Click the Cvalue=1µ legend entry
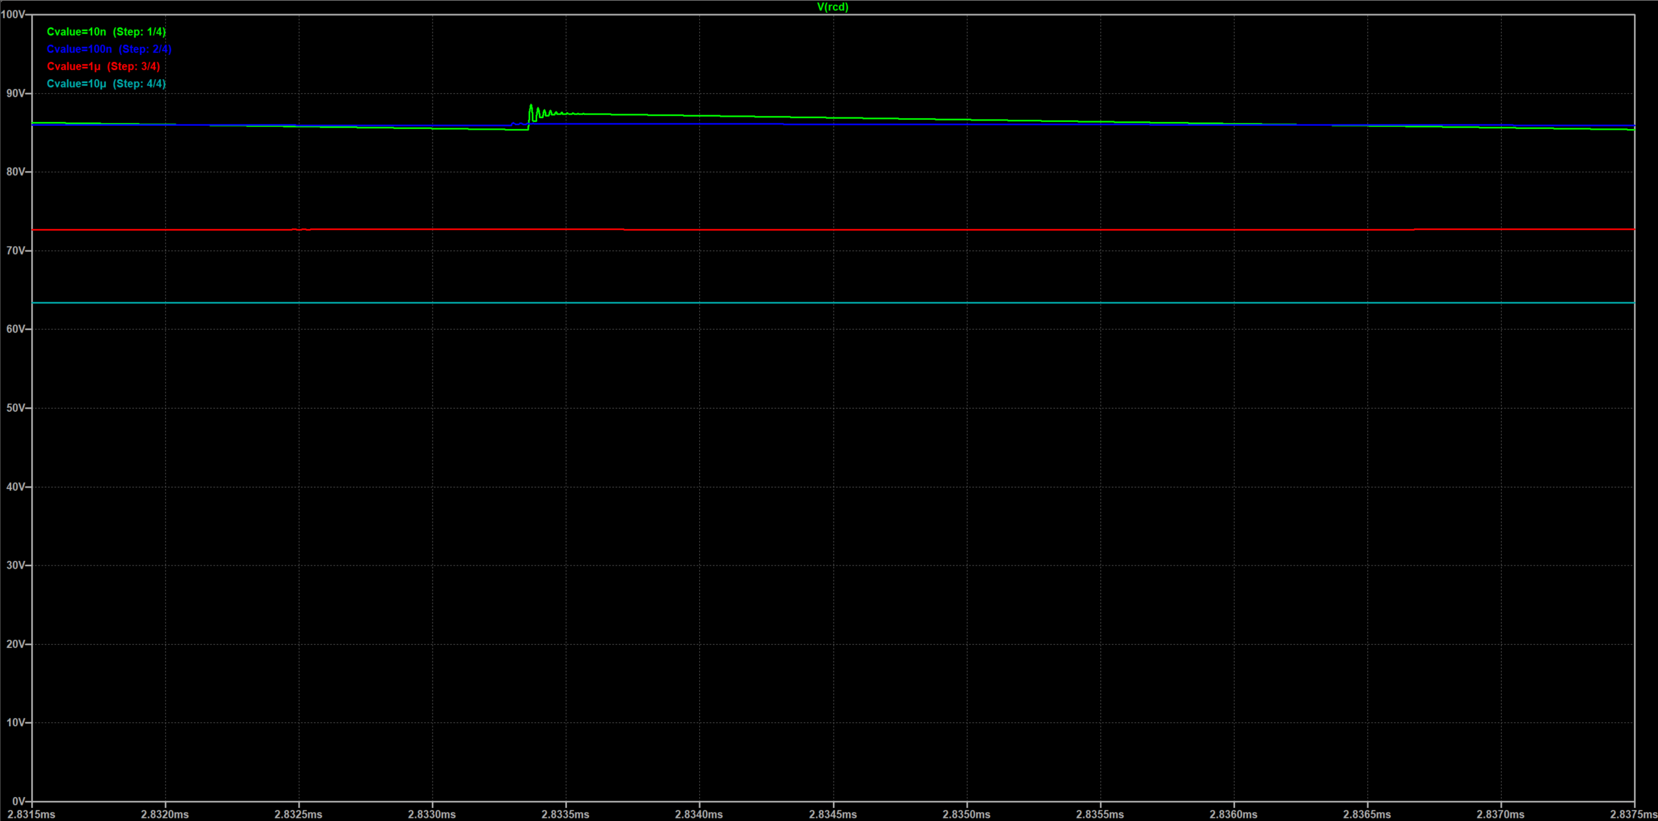The height and width of the screenshot is (821, 1658). (103, 66)
